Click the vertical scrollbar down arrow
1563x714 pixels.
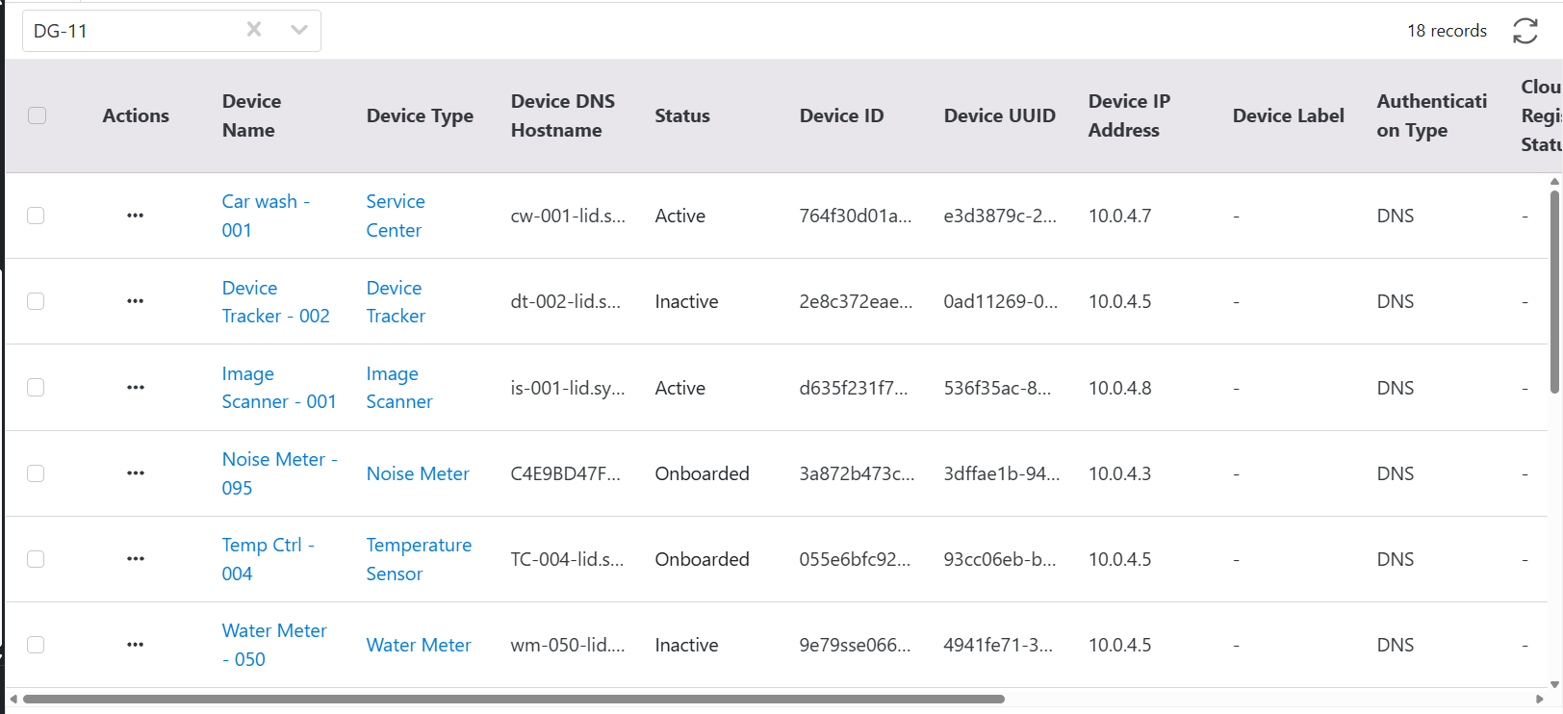(1554, 684)
